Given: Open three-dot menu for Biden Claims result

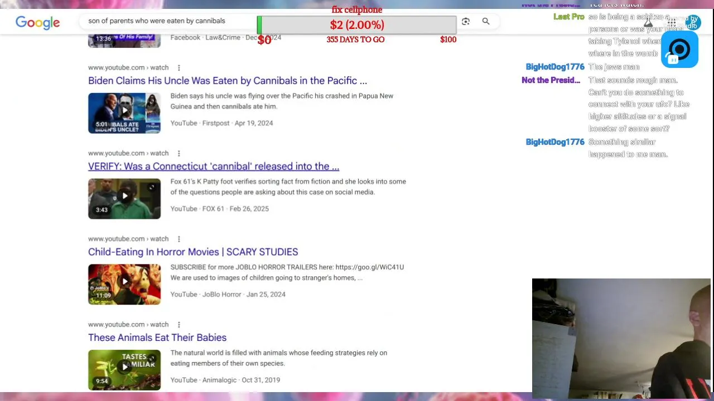Looking at the screenshot, I should click(x=179, y=67).
